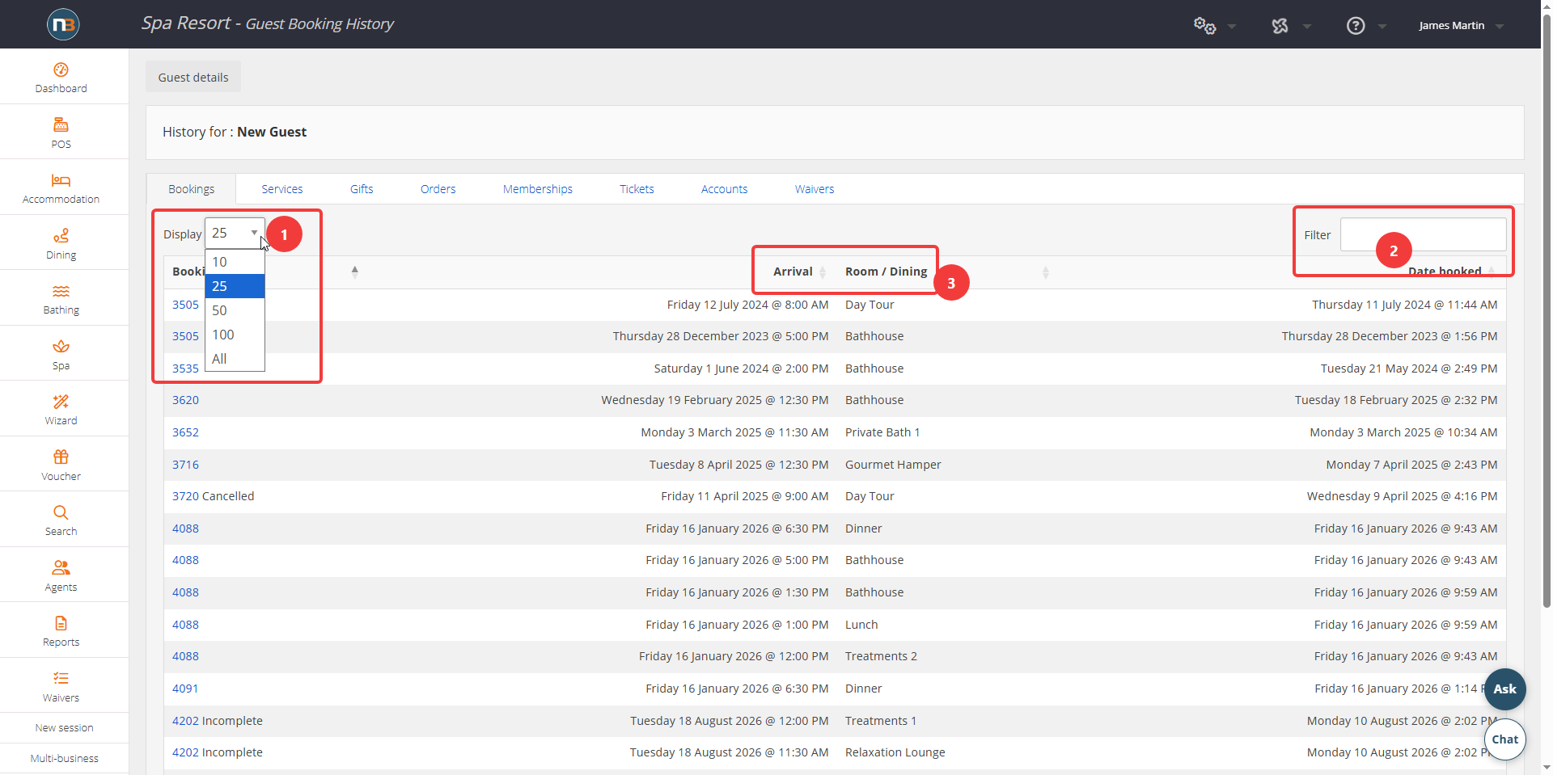Viewport: 1553px width, 775px height.
Task: Choose 100 in Display dropdown
Action: [x=235, y=335]
